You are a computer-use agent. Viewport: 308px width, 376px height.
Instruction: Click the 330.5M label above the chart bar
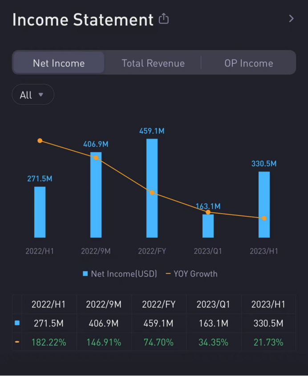coord(264,164)
